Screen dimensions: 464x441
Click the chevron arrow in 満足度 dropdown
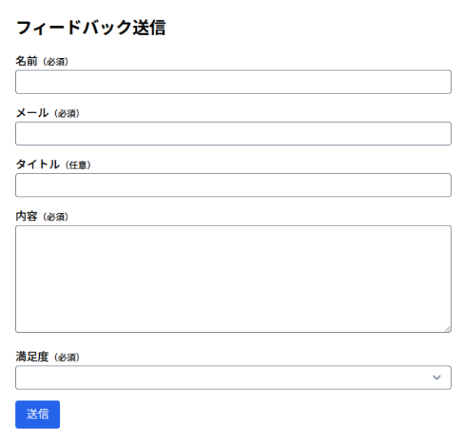coord(436,377)
